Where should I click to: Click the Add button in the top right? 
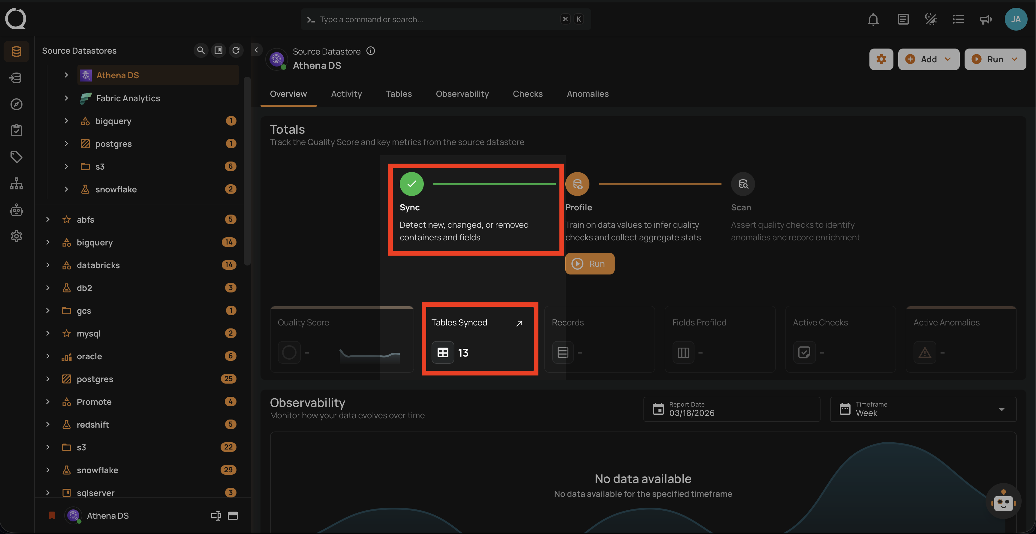click(929, 59)
